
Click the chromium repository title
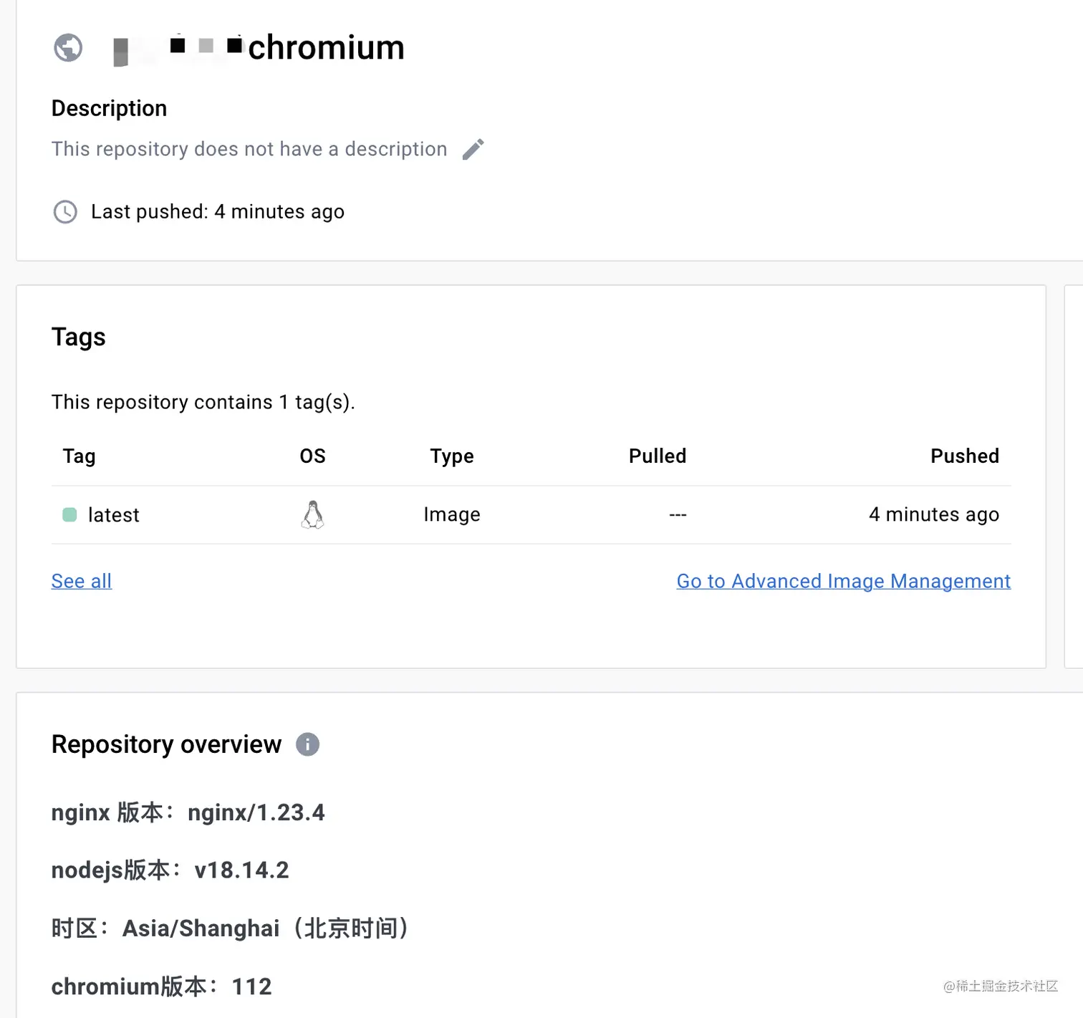coord(326,48)
